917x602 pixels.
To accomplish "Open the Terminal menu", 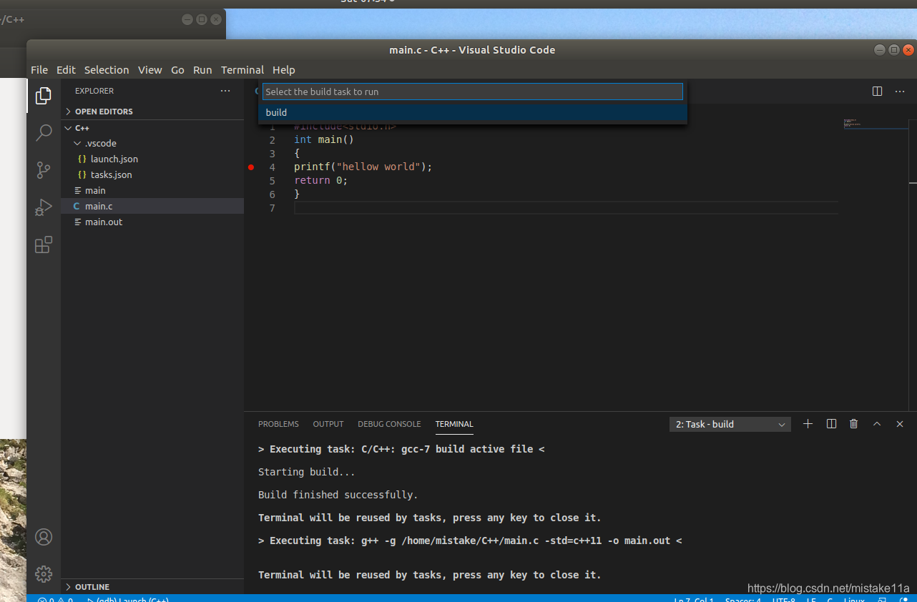I will [242, 70].
